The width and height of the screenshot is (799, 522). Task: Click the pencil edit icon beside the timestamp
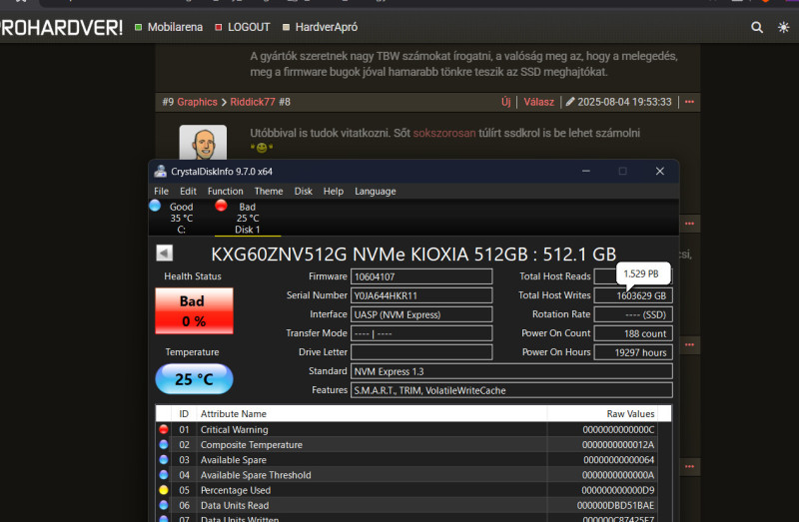[x=570, y=102]
